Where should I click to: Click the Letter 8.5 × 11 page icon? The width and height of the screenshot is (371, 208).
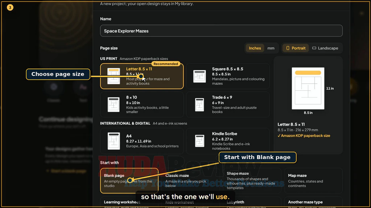[113, 76]
